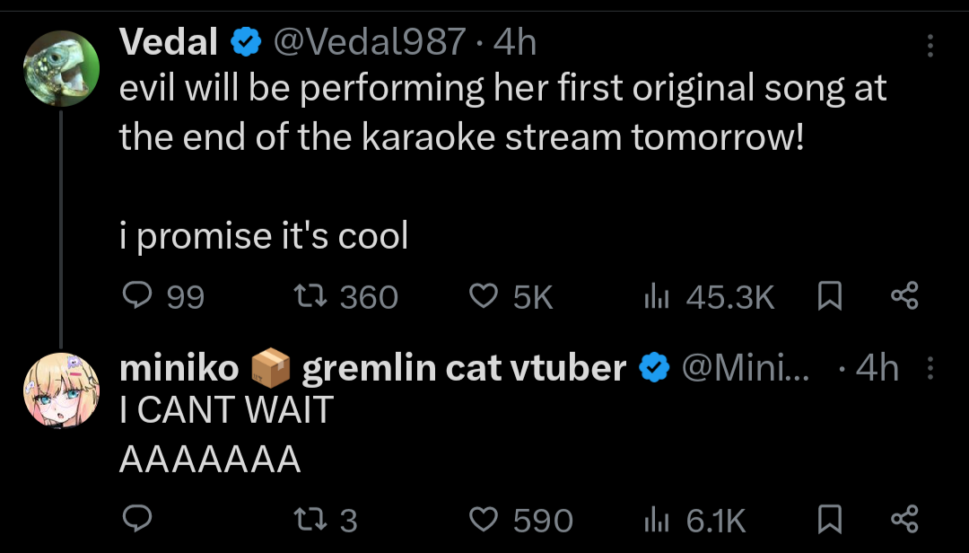Like Vedal's tweet with 5K likes

(484, 296)
